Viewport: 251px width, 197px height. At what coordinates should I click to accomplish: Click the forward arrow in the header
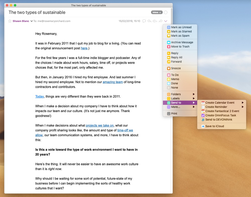(x=161, y=21)
